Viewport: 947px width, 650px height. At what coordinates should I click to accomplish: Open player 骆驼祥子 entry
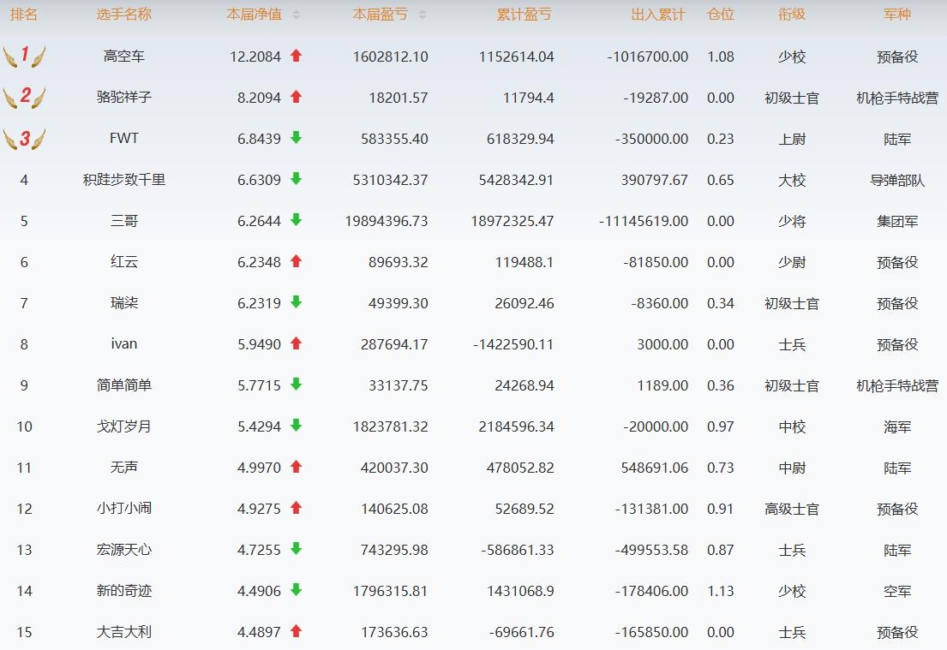pyautogui.click(x=124, y=98)
